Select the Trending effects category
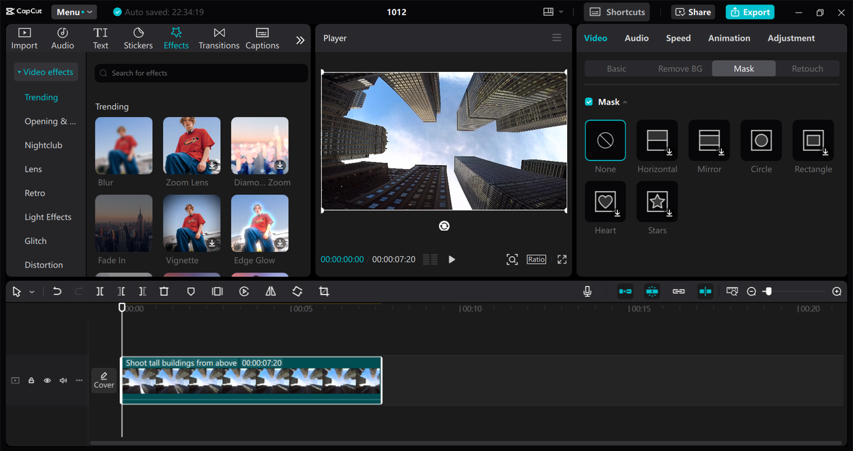This screenshot has height=451, width=853. (41, 97)
